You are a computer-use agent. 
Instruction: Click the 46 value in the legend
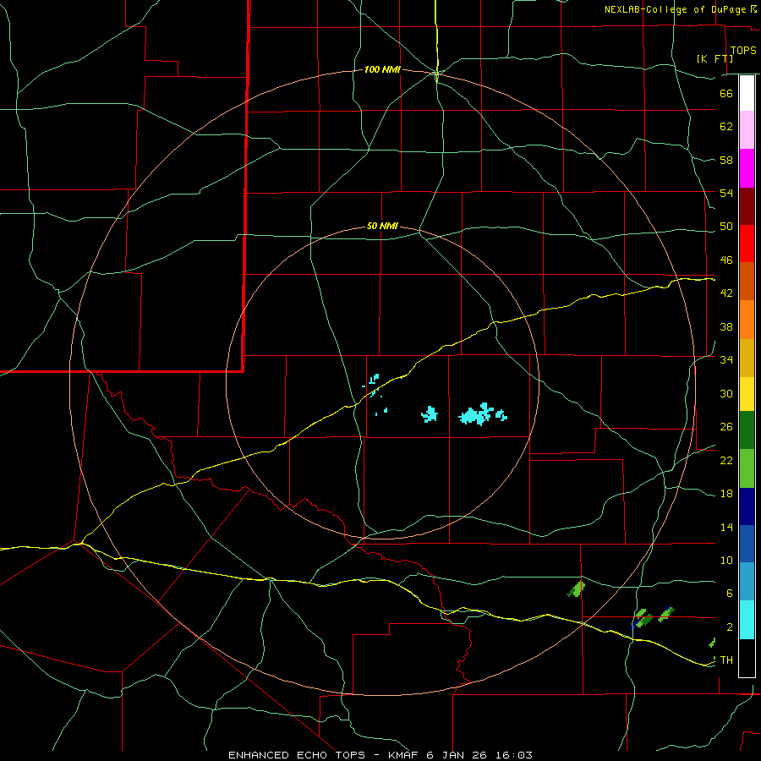pyautogui.click(x=726, y=260)
